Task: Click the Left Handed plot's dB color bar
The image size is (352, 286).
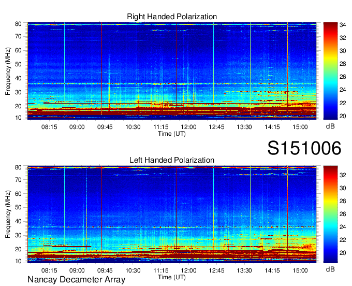Action: click(330, 214)
